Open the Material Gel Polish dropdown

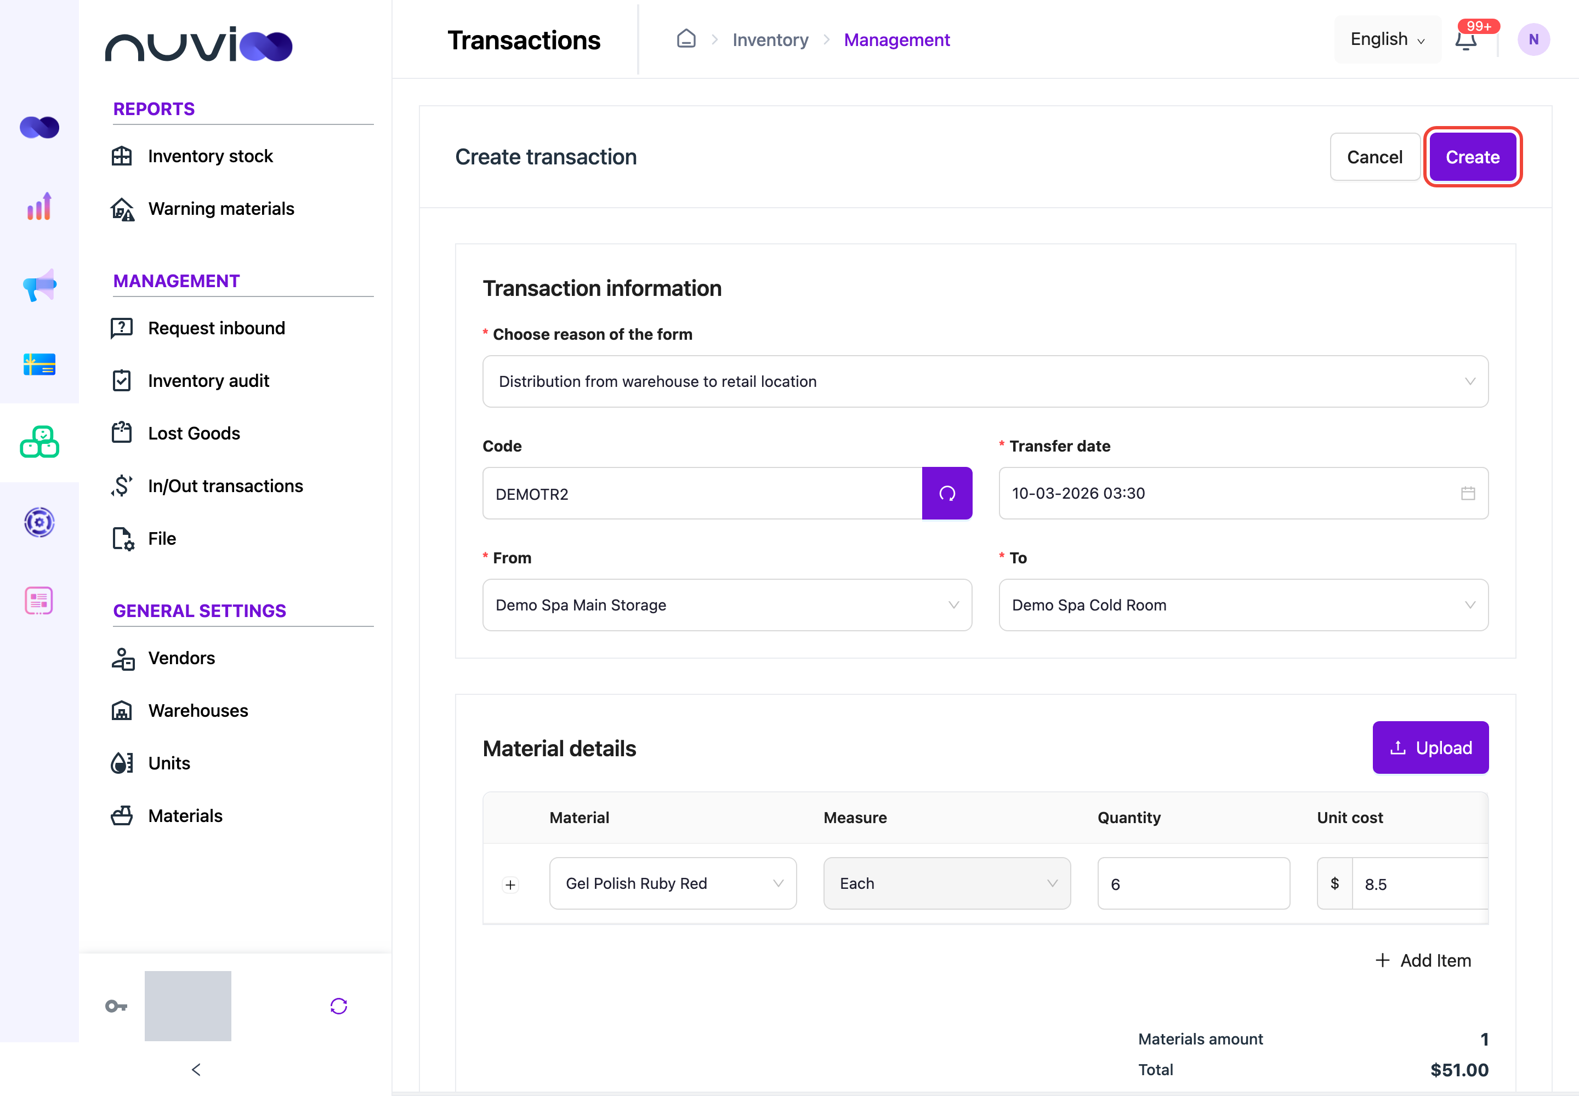tap(673, 883)
